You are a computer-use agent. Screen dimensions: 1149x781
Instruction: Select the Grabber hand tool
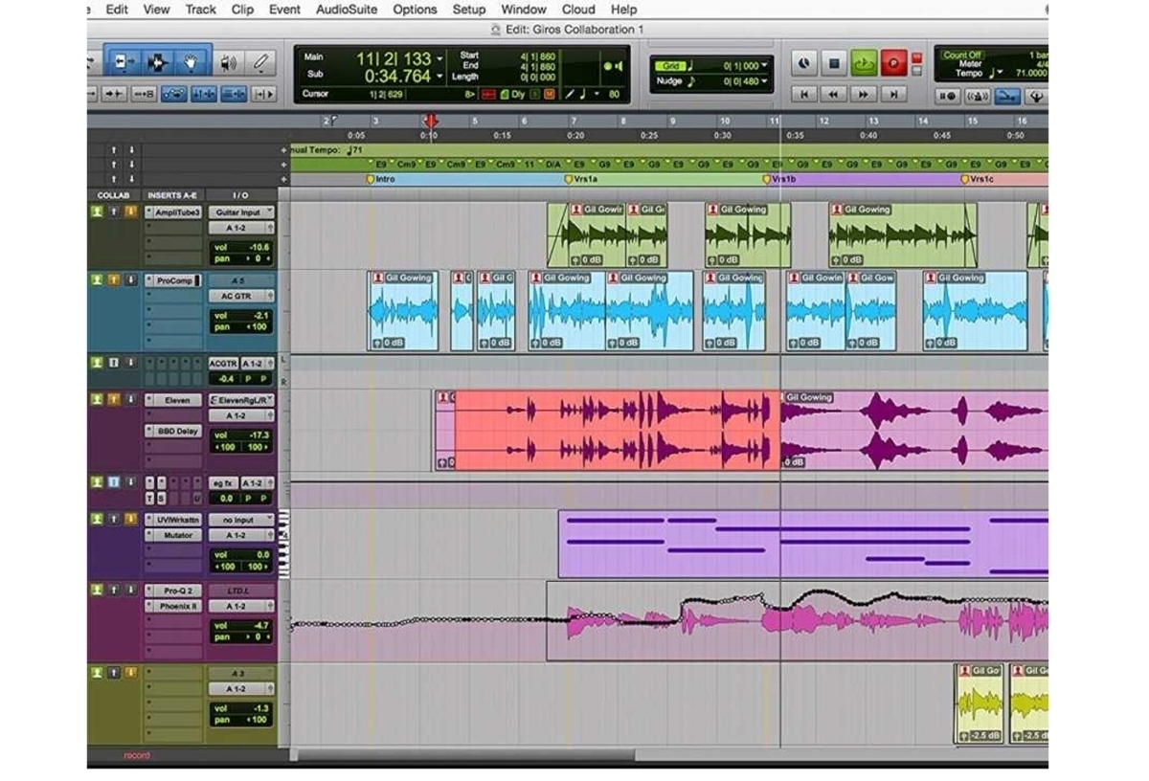point(191,63)
